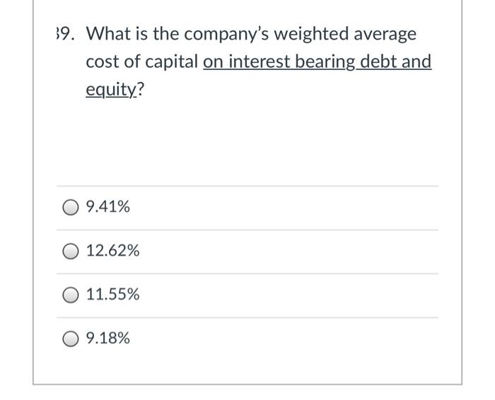Mark the 11.55% radio button
Viewport: 495px width, 400px height.
(x=70, y=295)
